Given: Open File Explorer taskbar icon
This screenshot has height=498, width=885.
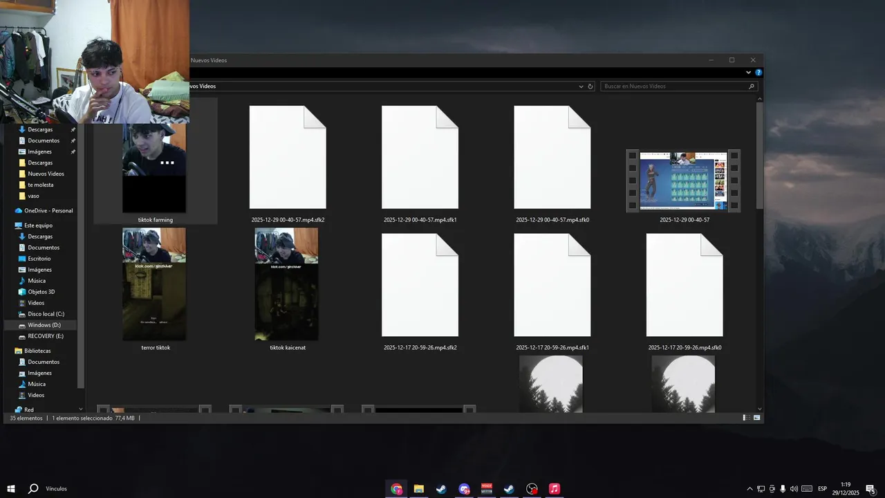Looking at the screenshot, I should (x=418, y=489).
